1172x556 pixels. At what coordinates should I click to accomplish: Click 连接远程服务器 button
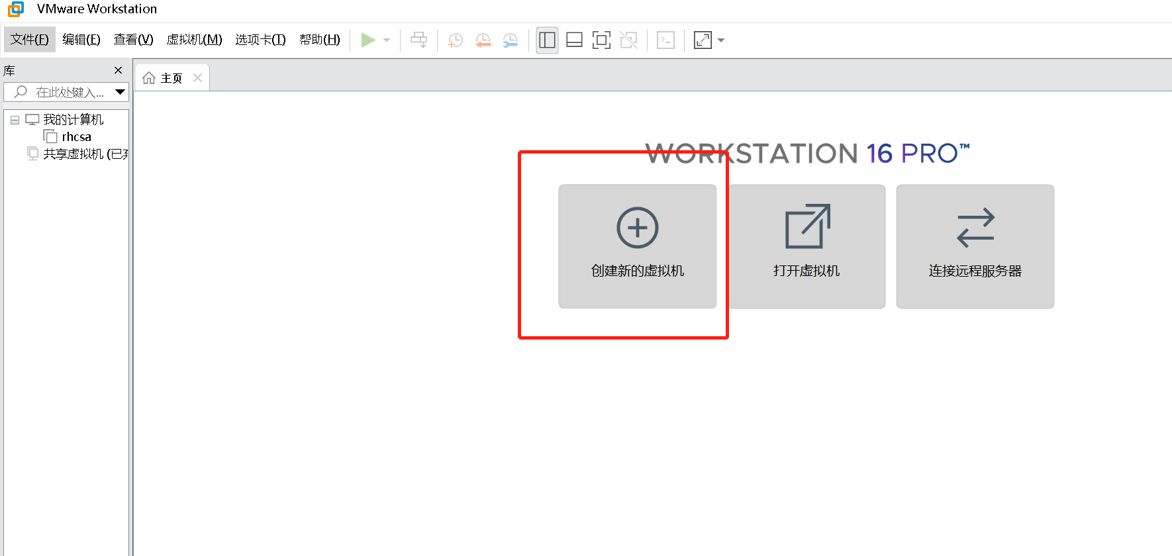[x=975, y=246]
